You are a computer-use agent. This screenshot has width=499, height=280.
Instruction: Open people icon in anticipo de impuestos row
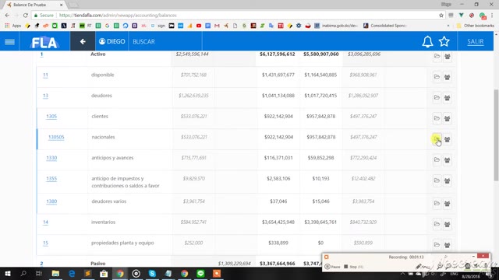447,180
